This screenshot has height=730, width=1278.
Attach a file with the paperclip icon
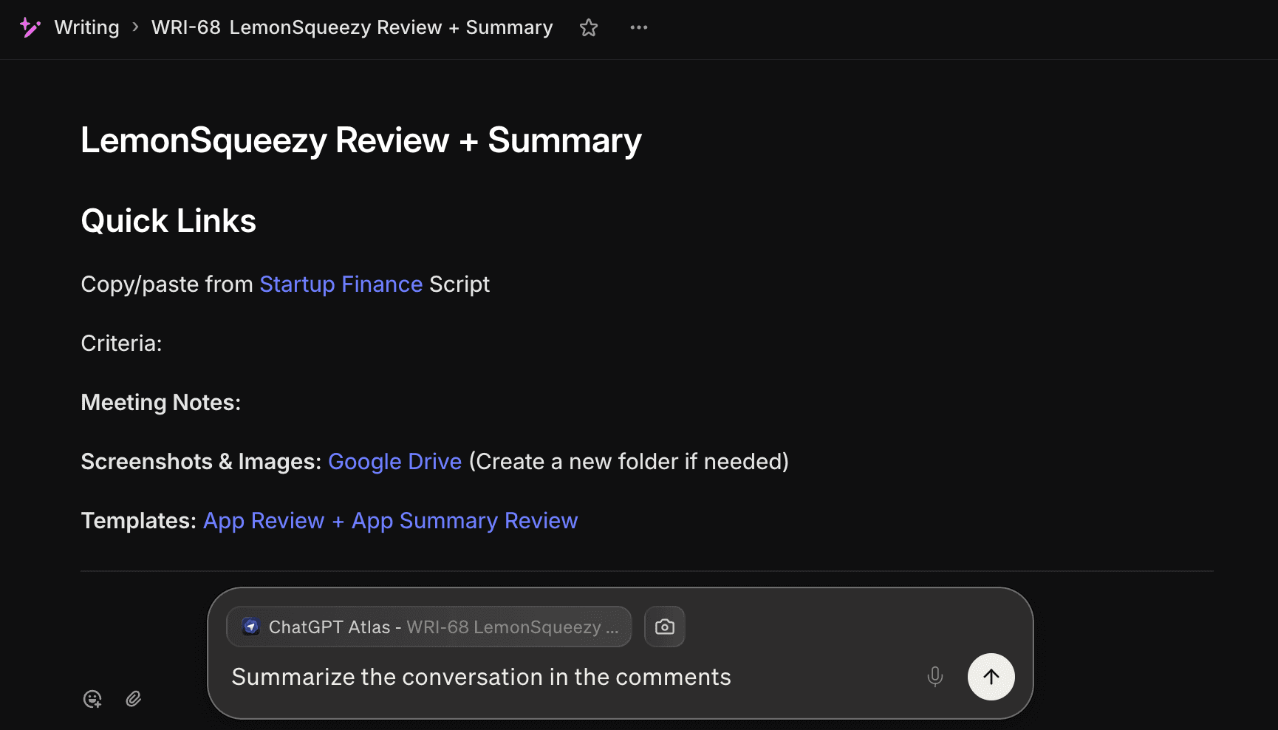(134, 699)
